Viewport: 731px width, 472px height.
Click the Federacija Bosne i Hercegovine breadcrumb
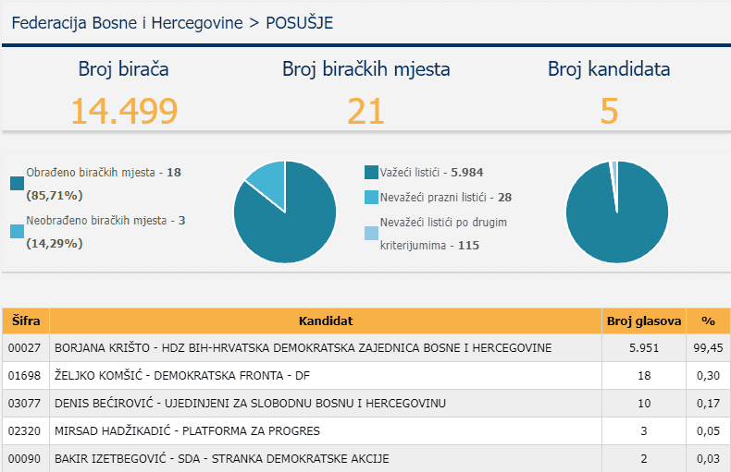[126, 22]
